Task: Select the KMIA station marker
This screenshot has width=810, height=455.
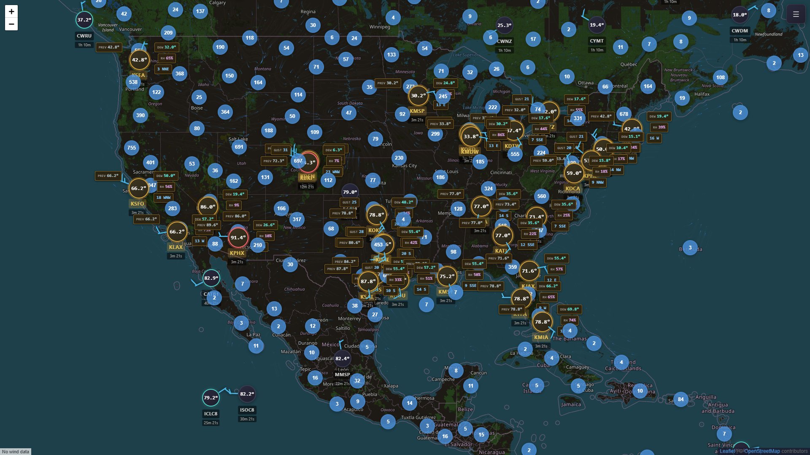Action: [542, 321]
